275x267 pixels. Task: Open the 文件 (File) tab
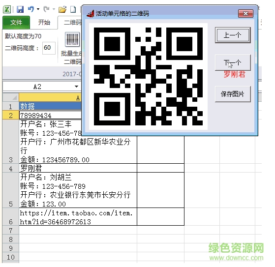pos(16,23)
